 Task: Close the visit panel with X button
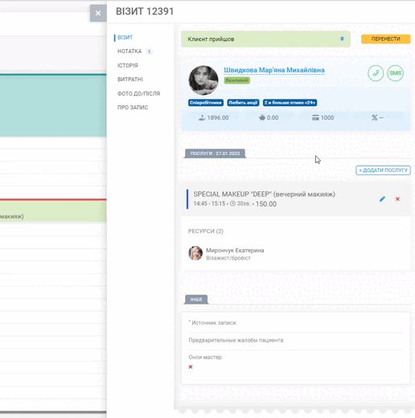tap(98, 13)
